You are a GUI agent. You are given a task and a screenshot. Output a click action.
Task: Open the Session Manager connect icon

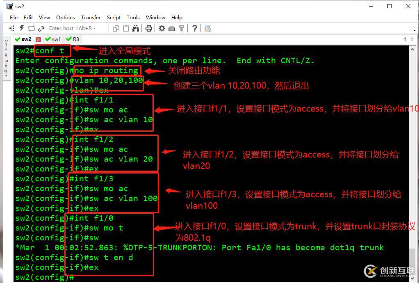pyautogui.click(x=12, y=28)
